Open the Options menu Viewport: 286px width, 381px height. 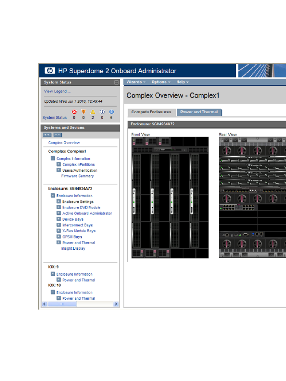coord(161,82)
